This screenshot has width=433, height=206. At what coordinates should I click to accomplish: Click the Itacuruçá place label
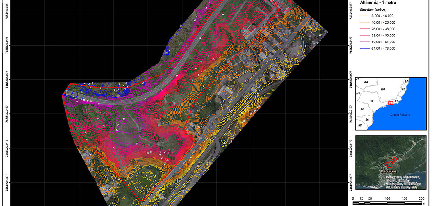388,171
